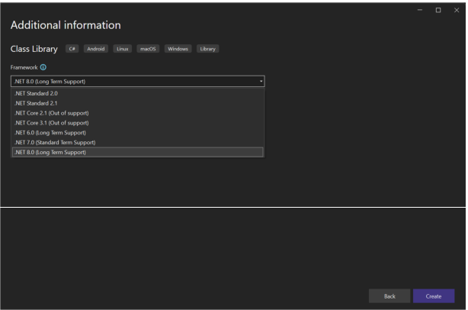
Task: Select .NET Standard 2.1 option
Action: point(138,103)
